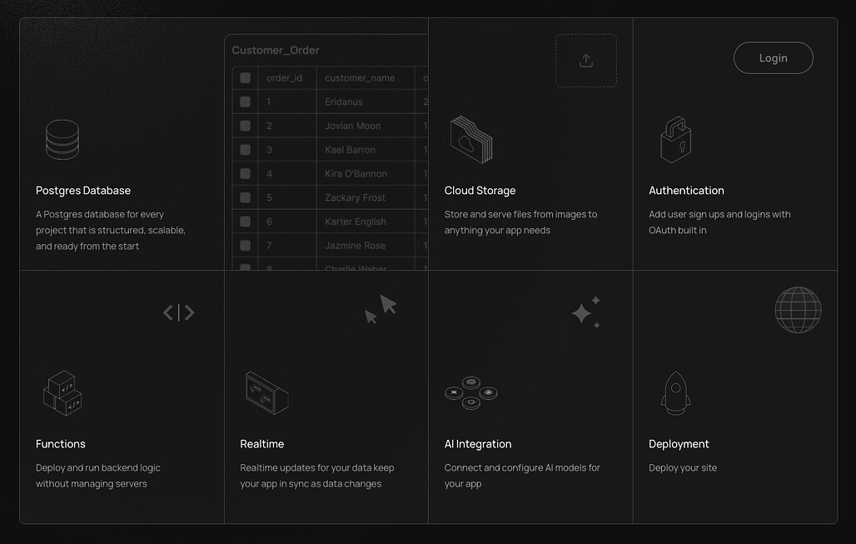This screenshot has width=856, height=544.
Task: Click the upload arrow dashed box
Action: coord(585,61)
